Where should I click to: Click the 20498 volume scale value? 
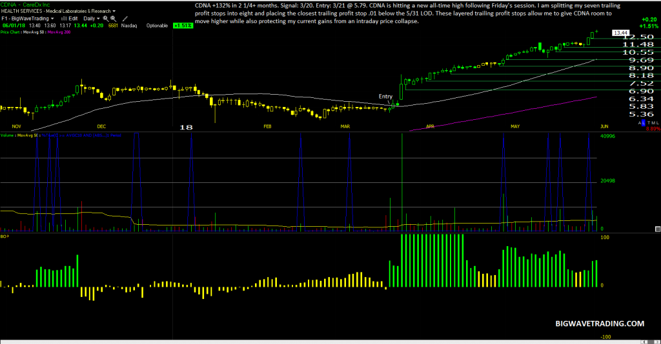pyautogui.click(x=607, y=181)
